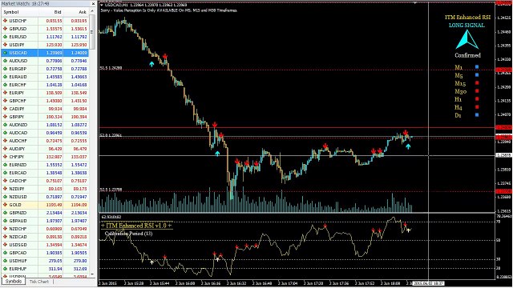This screenshot has height=288, width=513.
Task: Select the NZDCAD symbol row
Action: [x=45, y=237]
